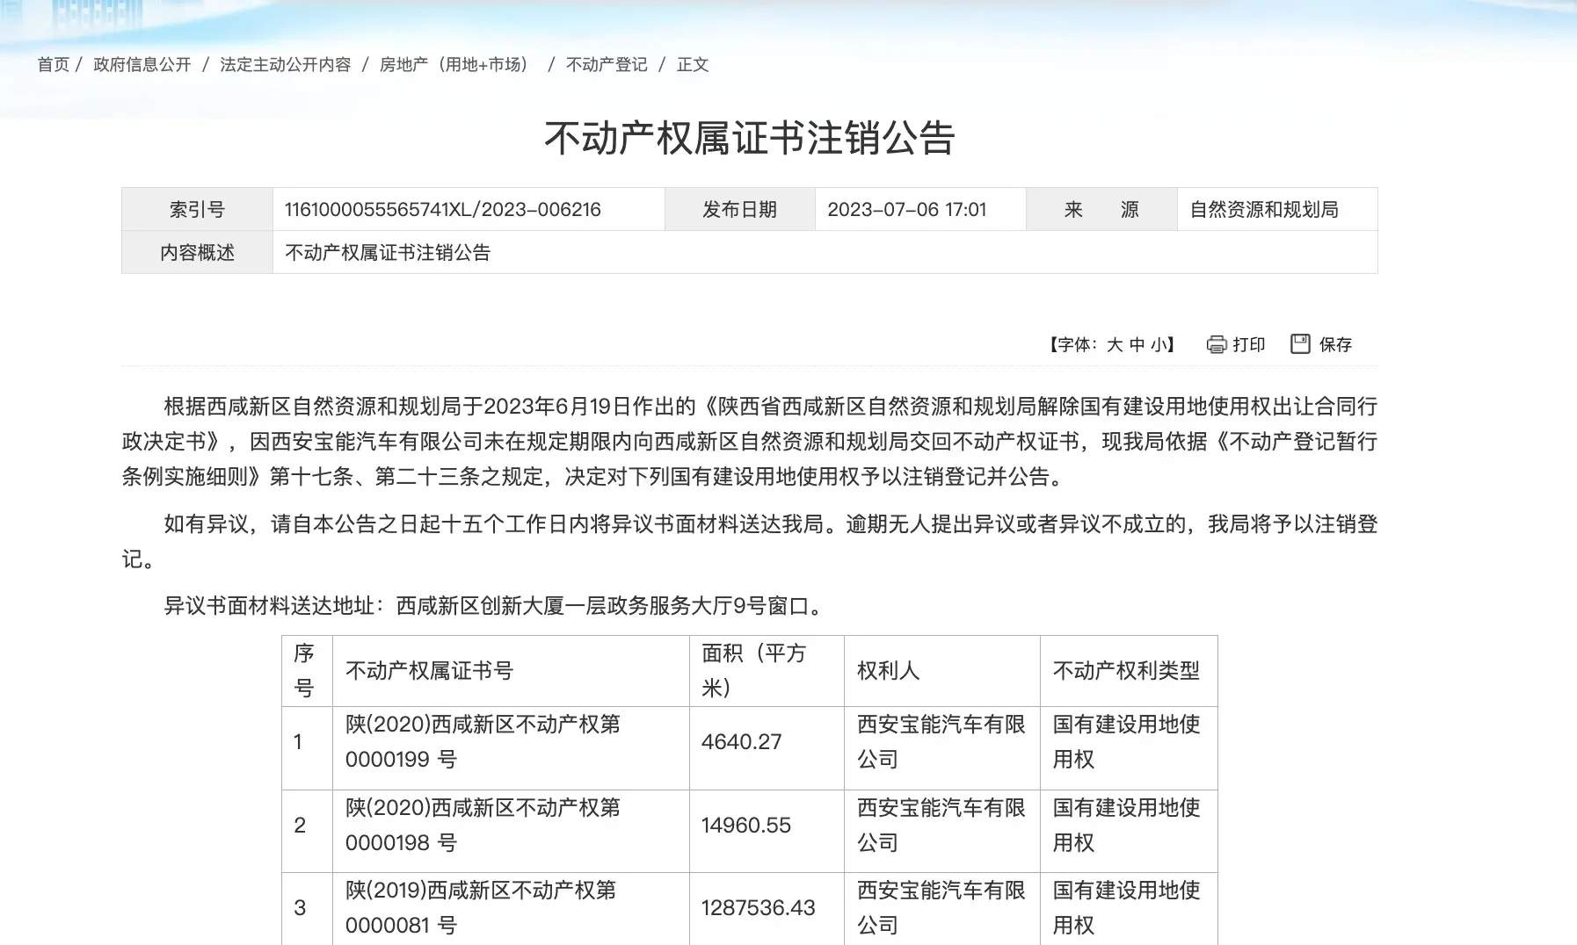The height and width of the screenshot is (945, 1577).
Task: Click the save floppy-disk icon
Action: pyautogui.click(x=1300, y=343)
